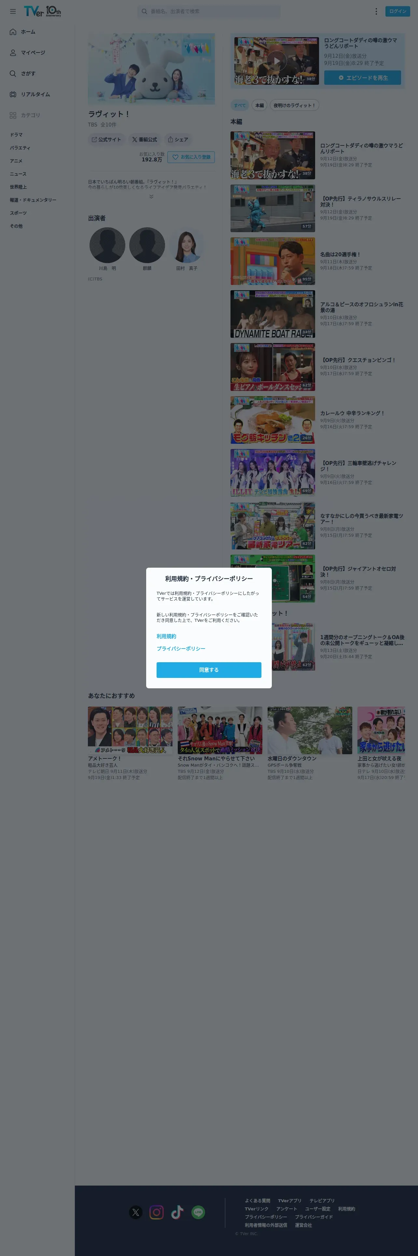Open 名曲は20選手権！ episode thumbnail
This screenshot has height=1256, width=418.
272,262
